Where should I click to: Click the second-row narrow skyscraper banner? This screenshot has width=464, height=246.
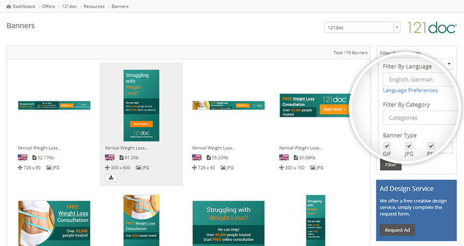click(x=315, y=220)
